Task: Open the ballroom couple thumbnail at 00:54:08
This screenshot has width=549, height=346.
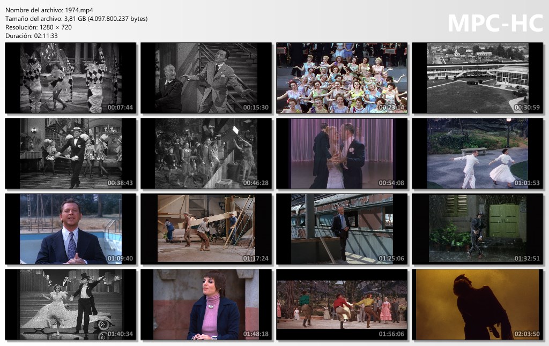Action: (342, 154)
